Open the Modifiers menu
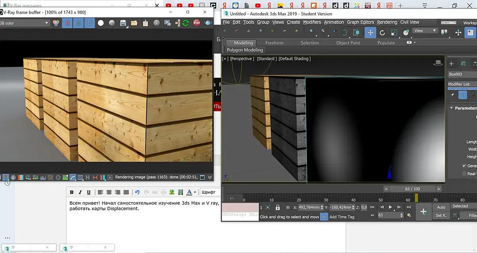Viewport: 477px width, 253px height. click(312, 22)
